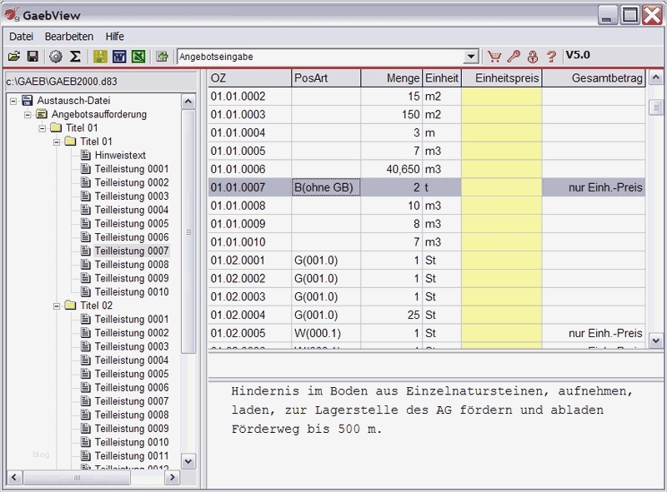This screenshot has width=667, height=492.
Task: Export to Excel using the green X icon
Action: pyautogui.click(x=138, y=57)
